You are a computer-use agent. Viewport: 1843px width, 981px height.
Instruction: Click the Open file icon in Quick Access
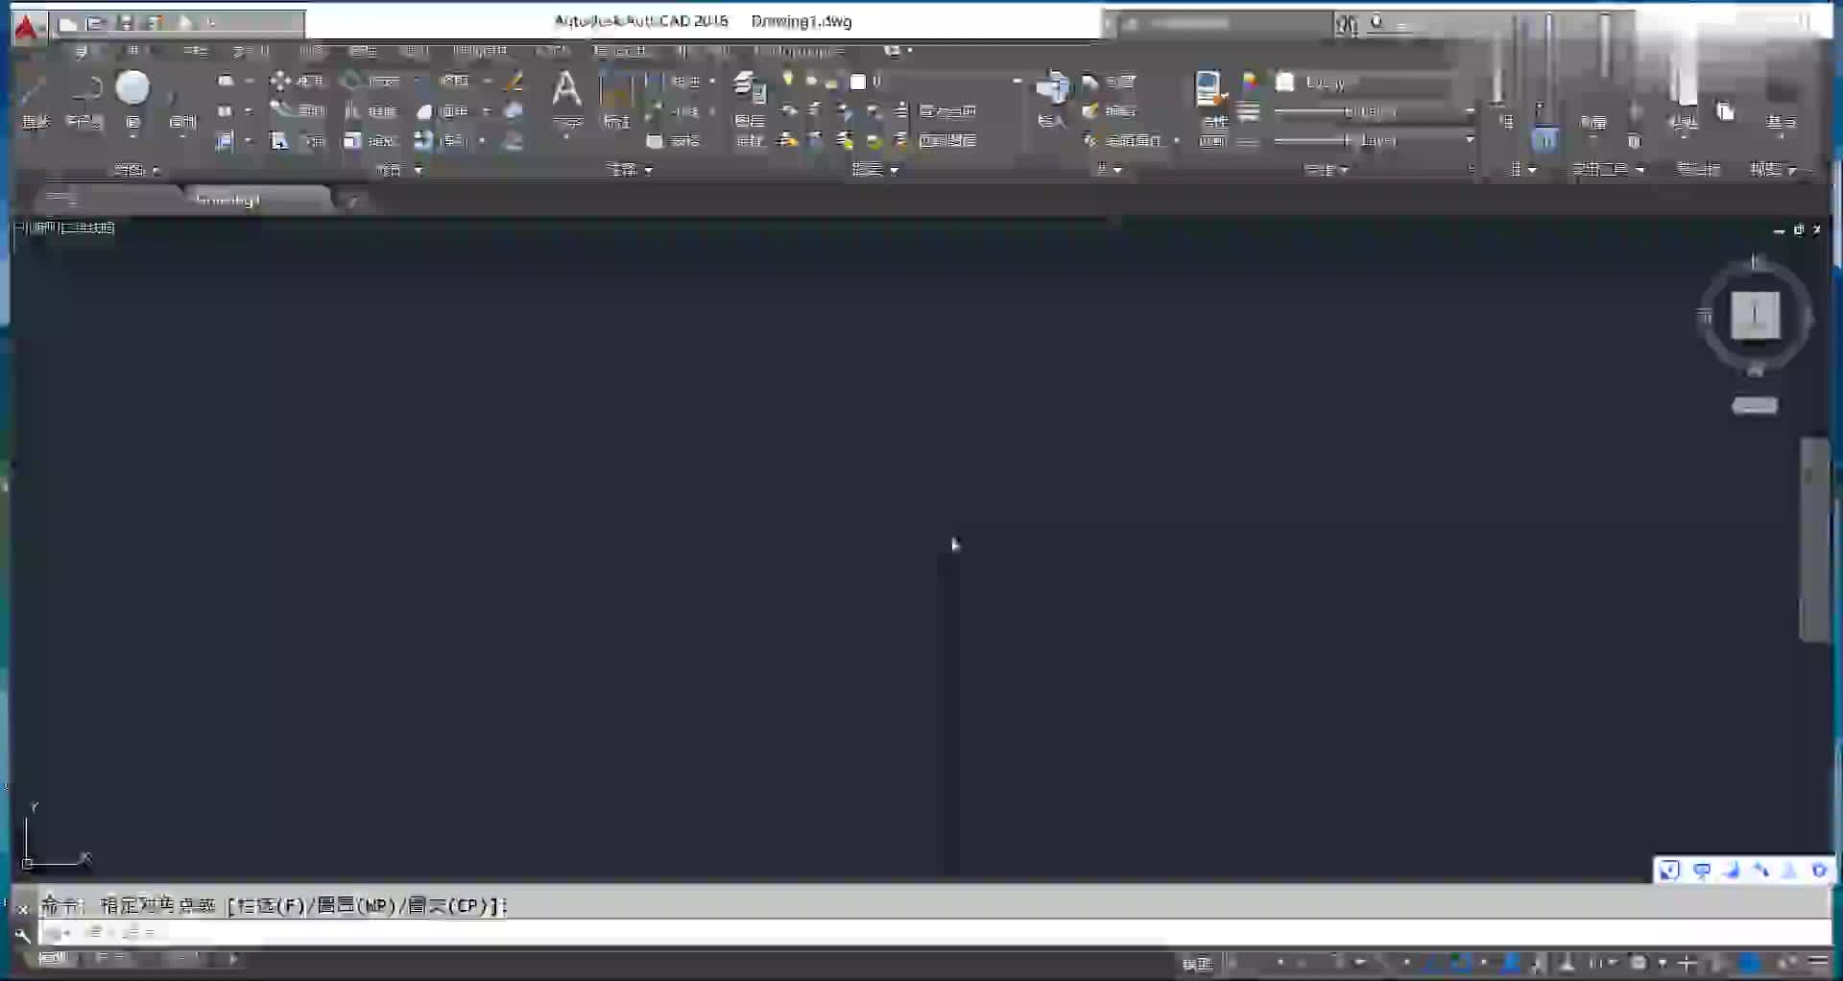tap(96, 23)
